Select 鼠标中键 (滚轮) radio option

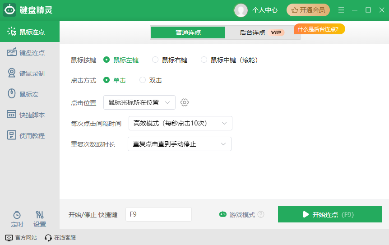pyautogui.click(x=204, y=60)
